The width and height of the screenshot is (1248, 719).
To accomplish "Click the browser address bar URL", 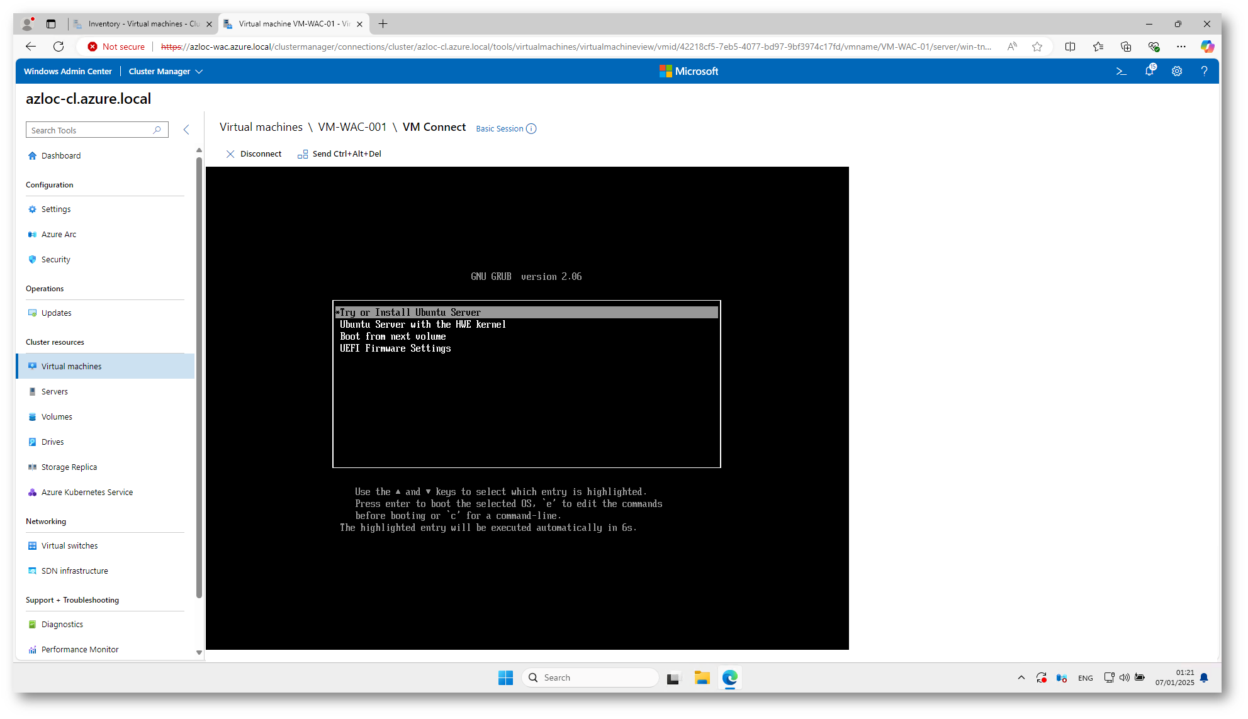I will 576,47.
